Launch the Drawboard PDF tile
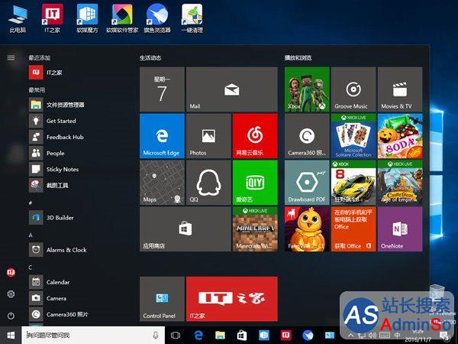 307,183
